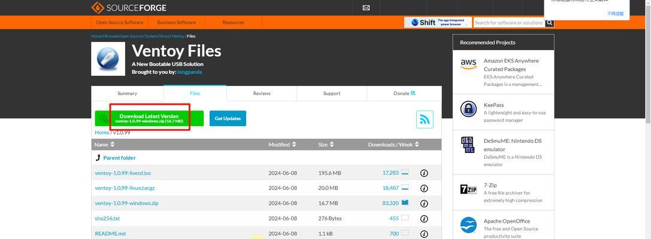651x239 pixels.
Task: Show info for ventoy-1.0.99-livecd.iso
Action: pyautogui.click(x=424, y=173)
